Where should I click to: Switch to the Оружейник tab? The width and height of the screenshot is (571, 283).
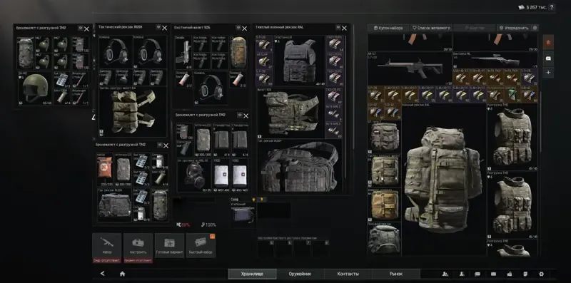tap(300, 274)
